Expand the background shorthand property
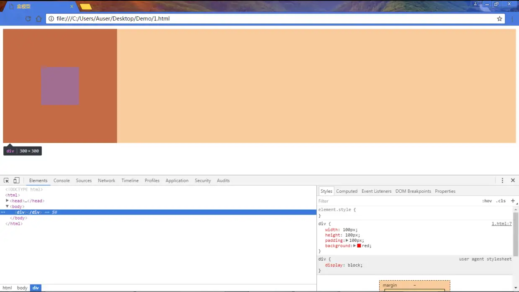 tap(355, 246)
